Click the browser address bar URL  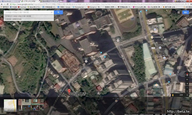click(x=98, y=4)
